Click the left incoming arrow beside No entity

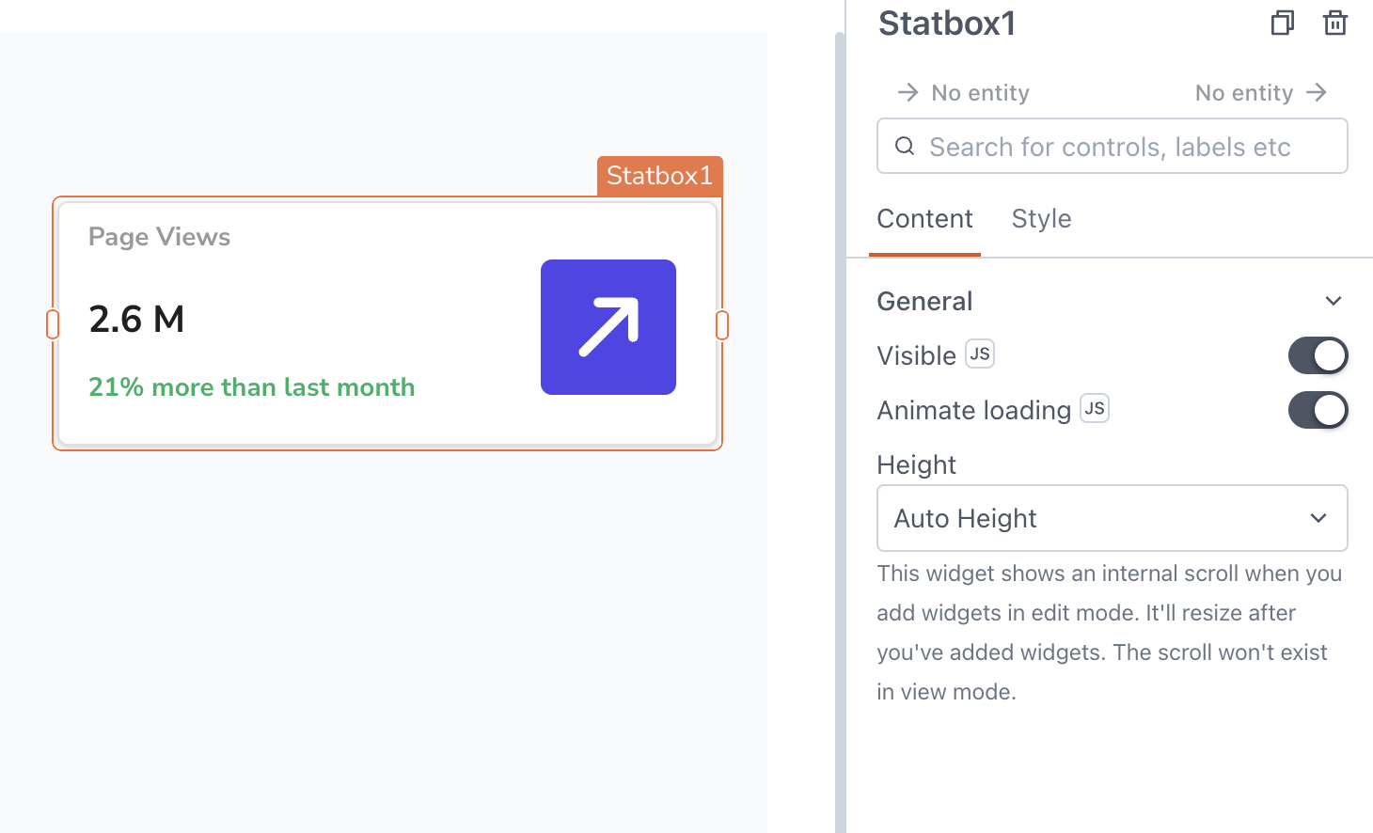[907, 92]
